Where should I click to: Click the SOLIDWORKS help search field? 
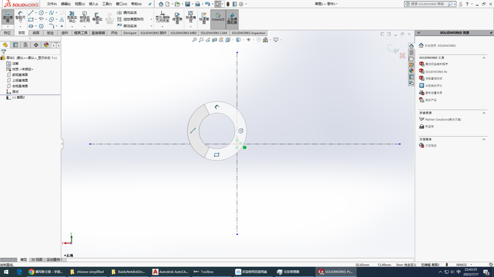428,4
